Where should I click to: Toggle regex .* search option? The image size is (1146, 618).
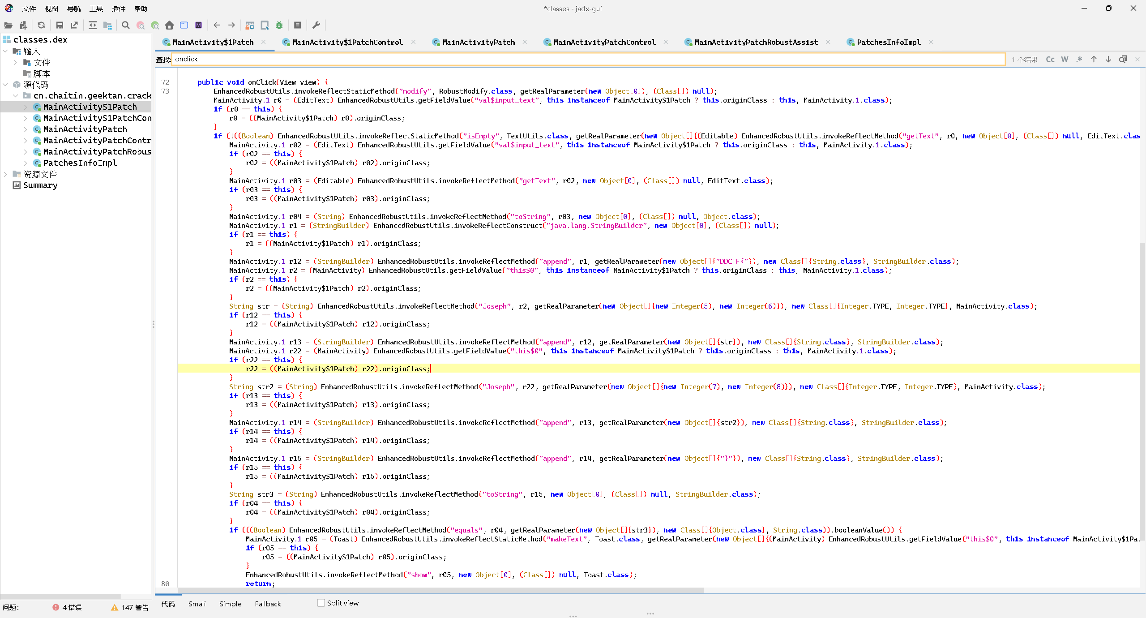[1079, 59]
